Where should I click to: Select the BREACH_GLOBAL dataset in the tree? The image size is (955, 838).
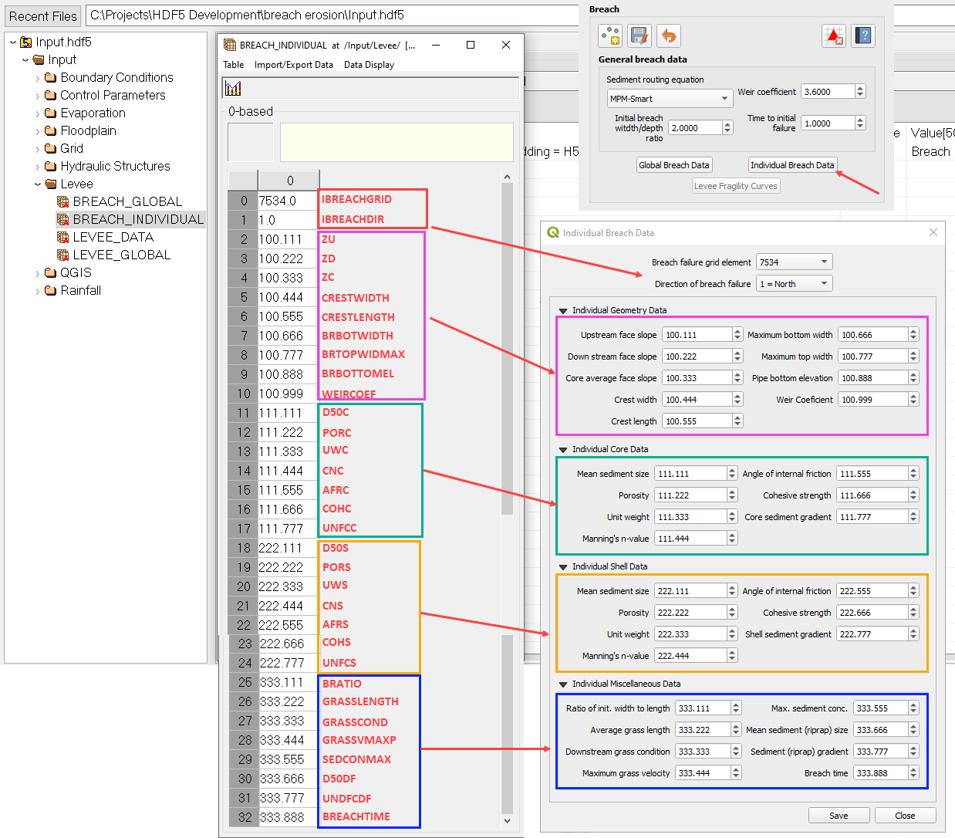click(x=127, y=201)
